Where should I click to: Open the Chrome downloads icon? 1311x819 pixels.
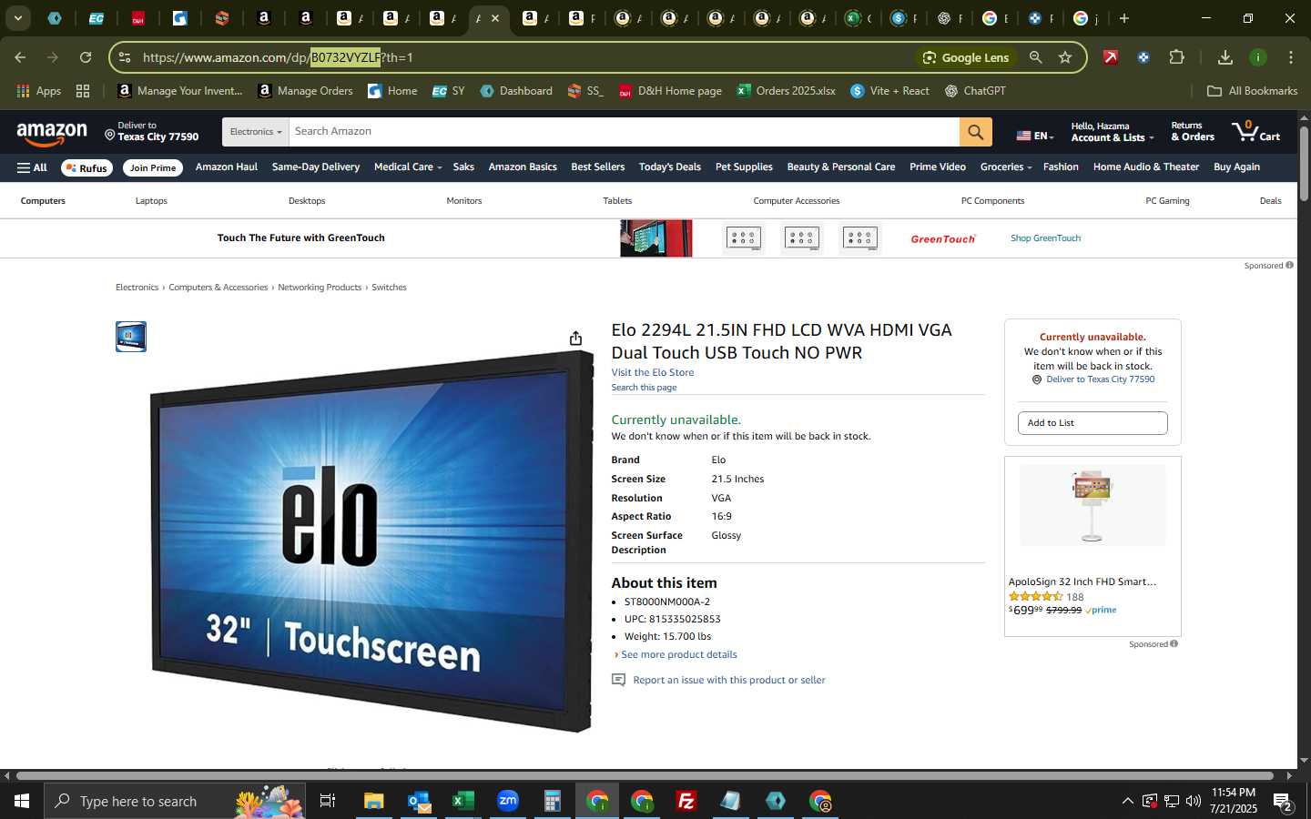coord(1225,57)
